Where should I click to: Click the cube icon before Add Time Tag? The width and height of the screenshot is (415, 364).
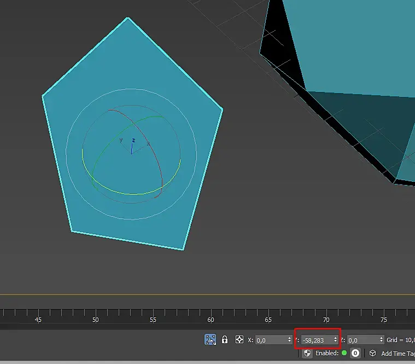point(372,354)
